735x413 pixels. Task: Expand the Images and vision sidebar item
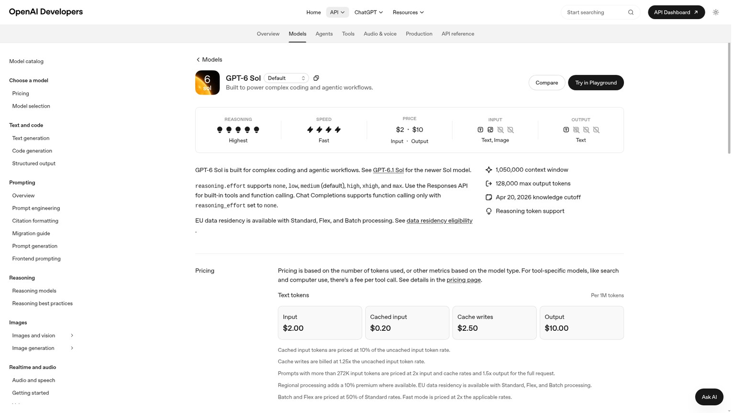tap(72, 336)
